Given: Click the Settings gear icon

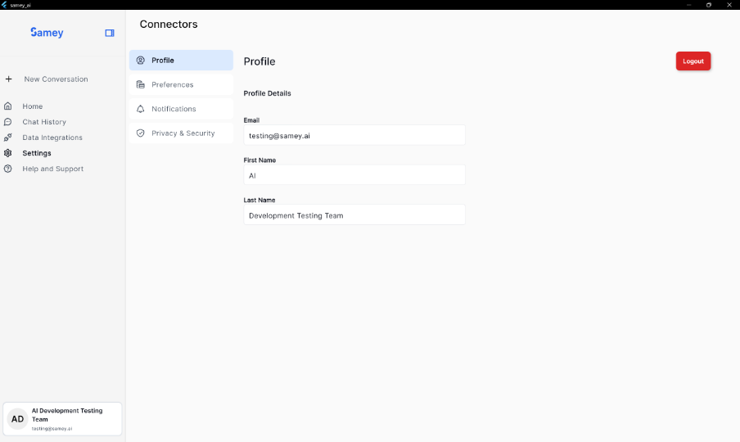Looking at the screenshot, I should coord(8,153).
